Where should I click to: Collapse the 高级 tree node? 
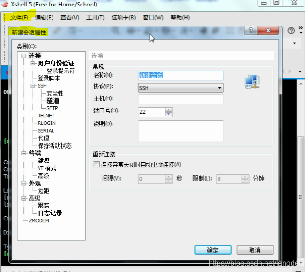click(24, 198)
